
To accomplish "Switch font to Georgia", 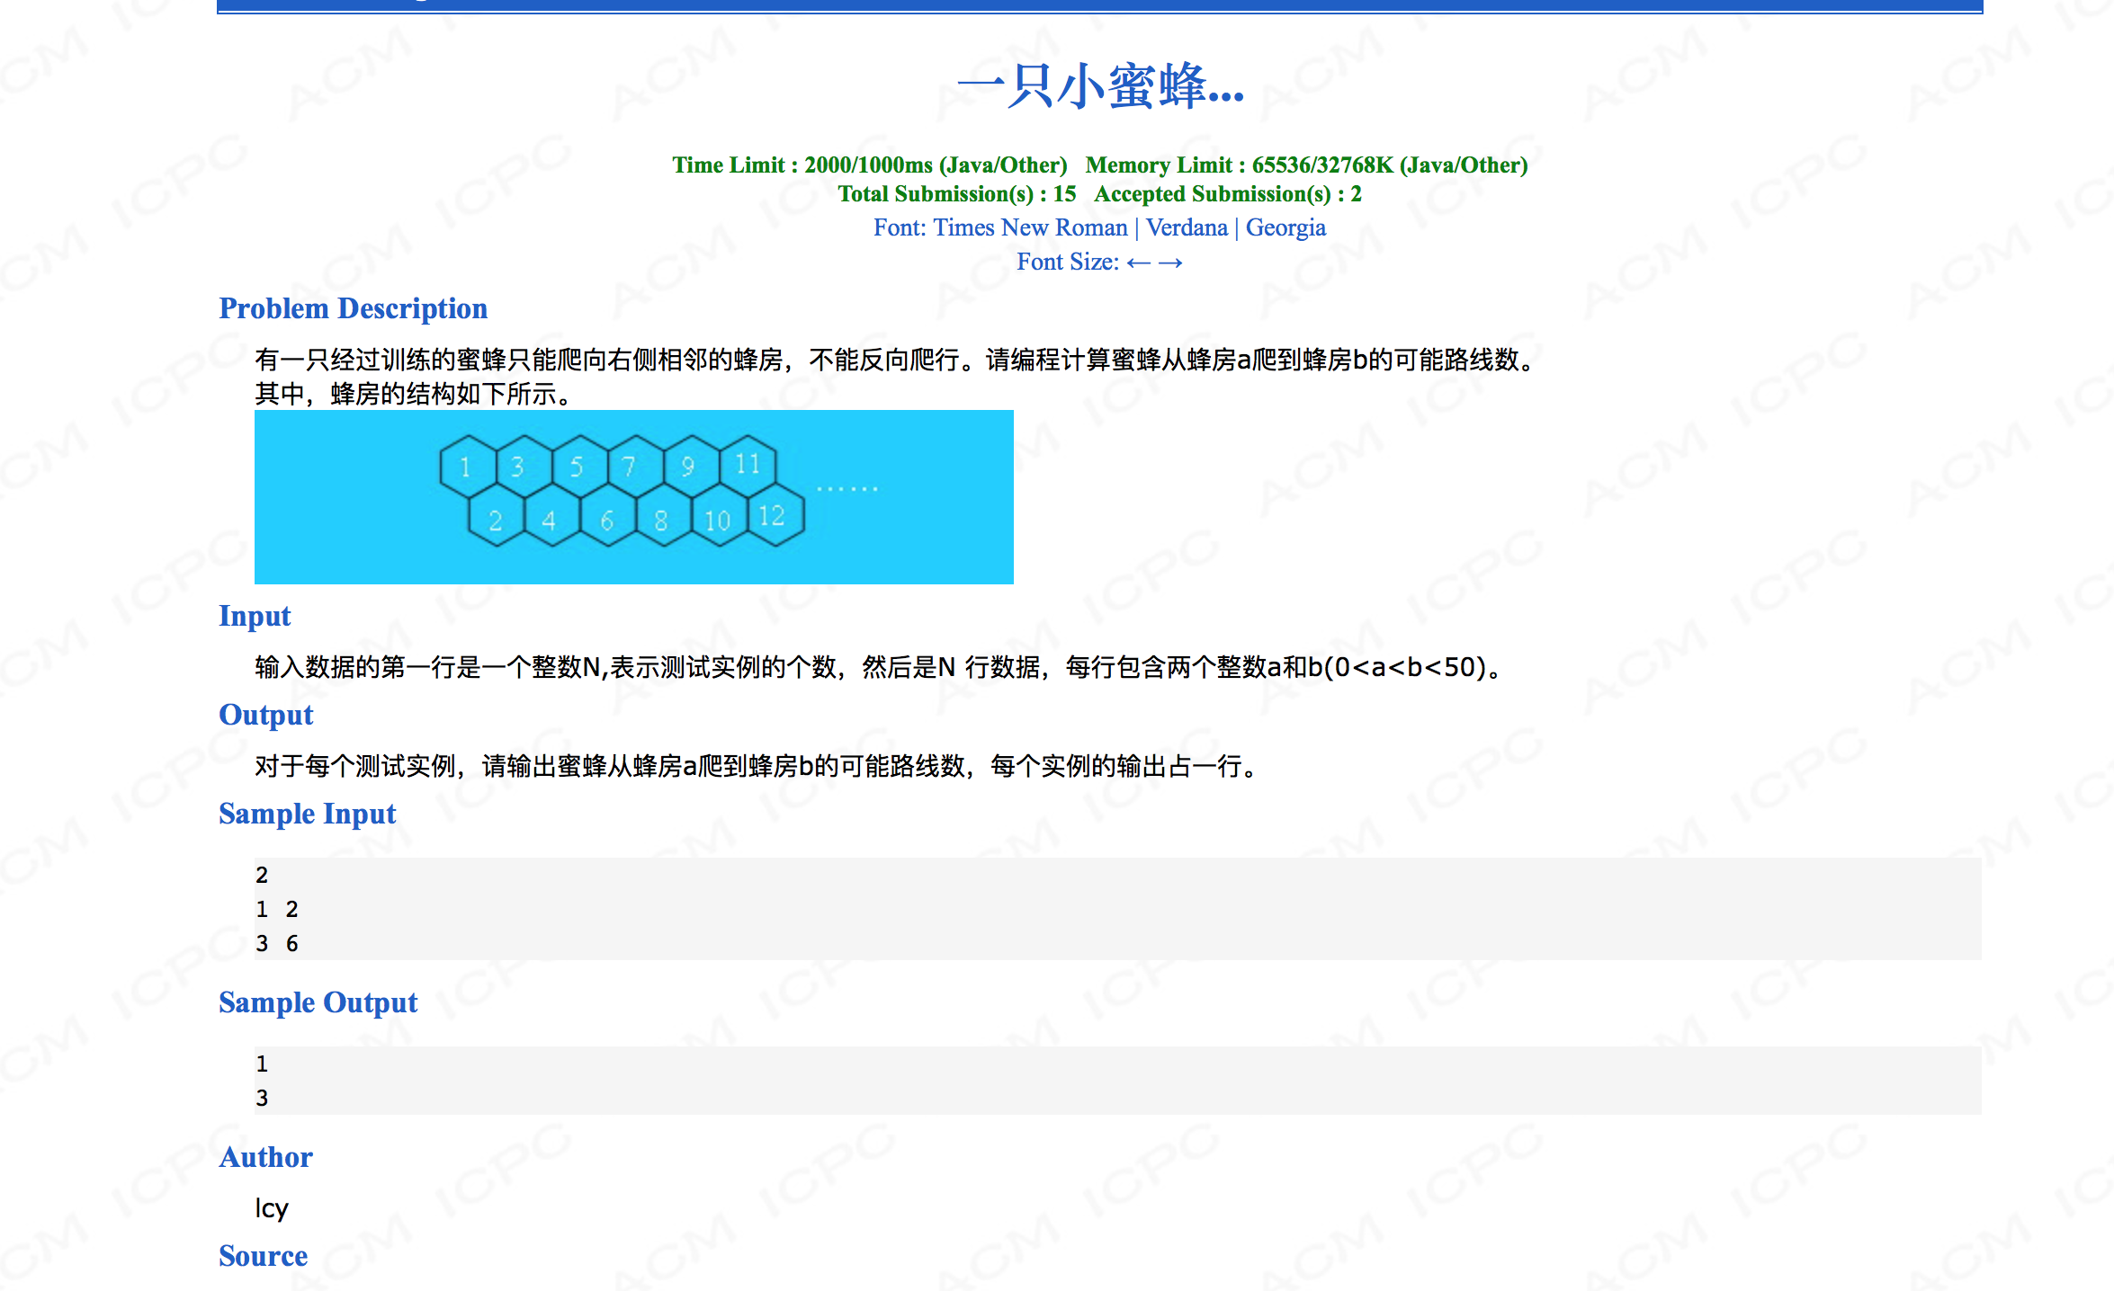I will (x=1285, y=227).
